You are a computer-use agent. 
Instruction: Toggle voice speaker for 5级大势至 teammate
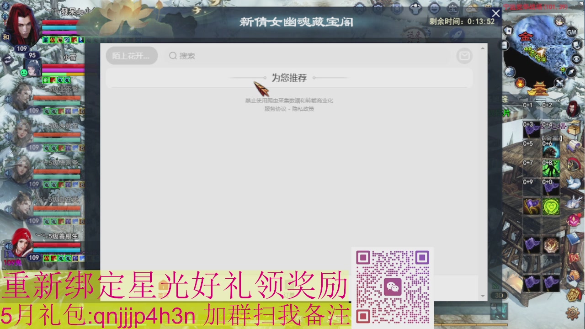pos(8,136)
